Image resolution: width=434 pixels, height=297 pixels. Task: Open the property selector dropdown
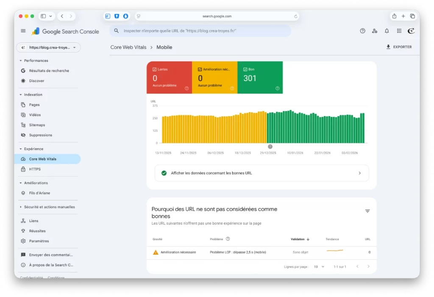click(x=48, y=47)
